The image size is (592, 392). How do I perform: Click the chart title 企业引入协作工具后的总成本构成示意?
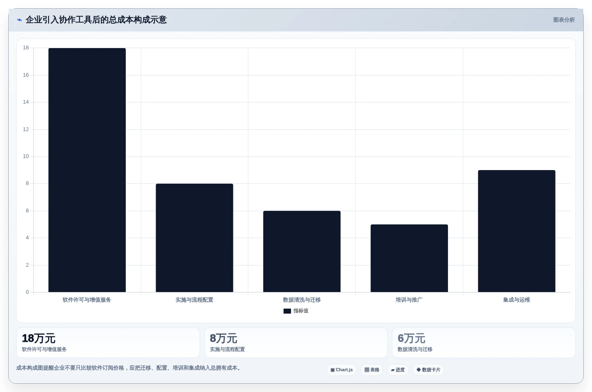point(96,20)
